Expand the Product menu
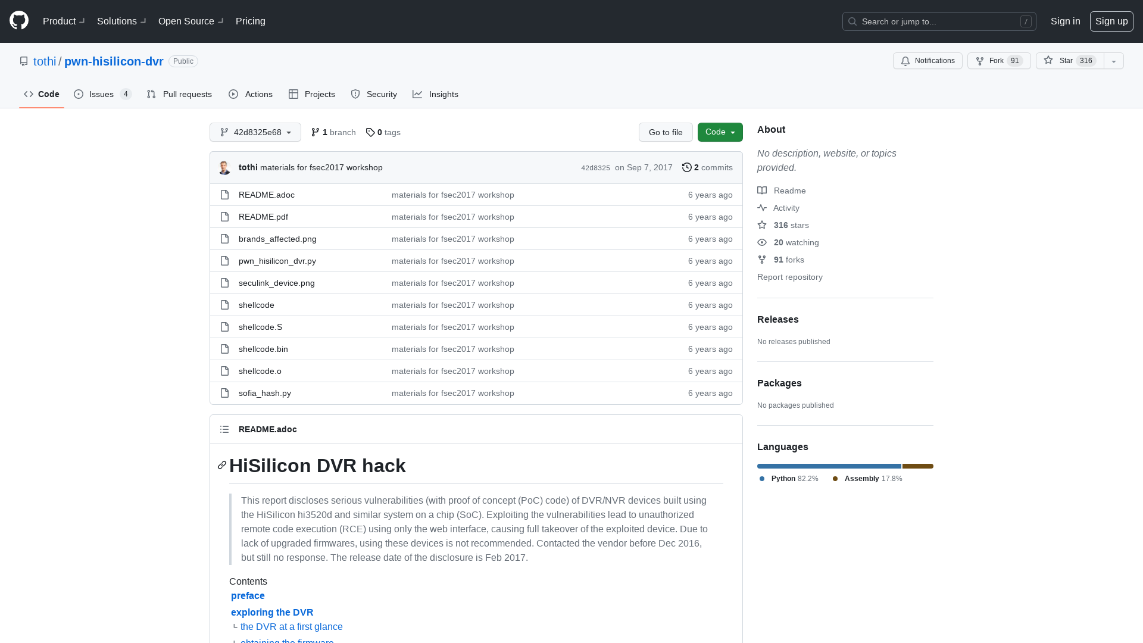1143x643 pixels. [x=64, y=21]
